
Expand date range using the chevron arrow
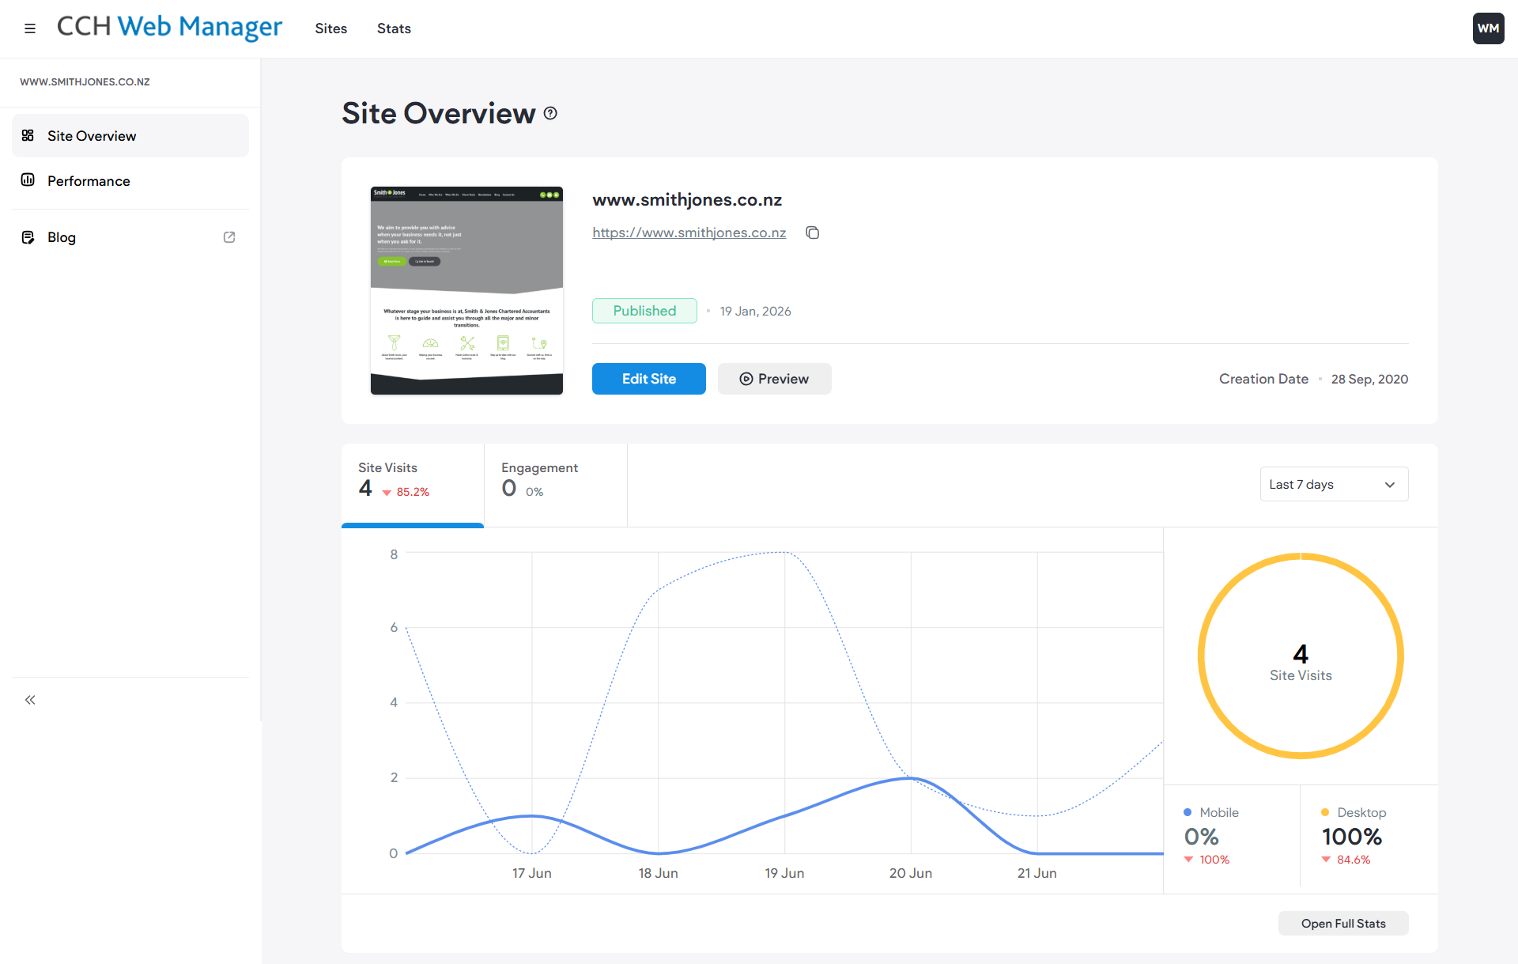click(x=1390, y=485)
